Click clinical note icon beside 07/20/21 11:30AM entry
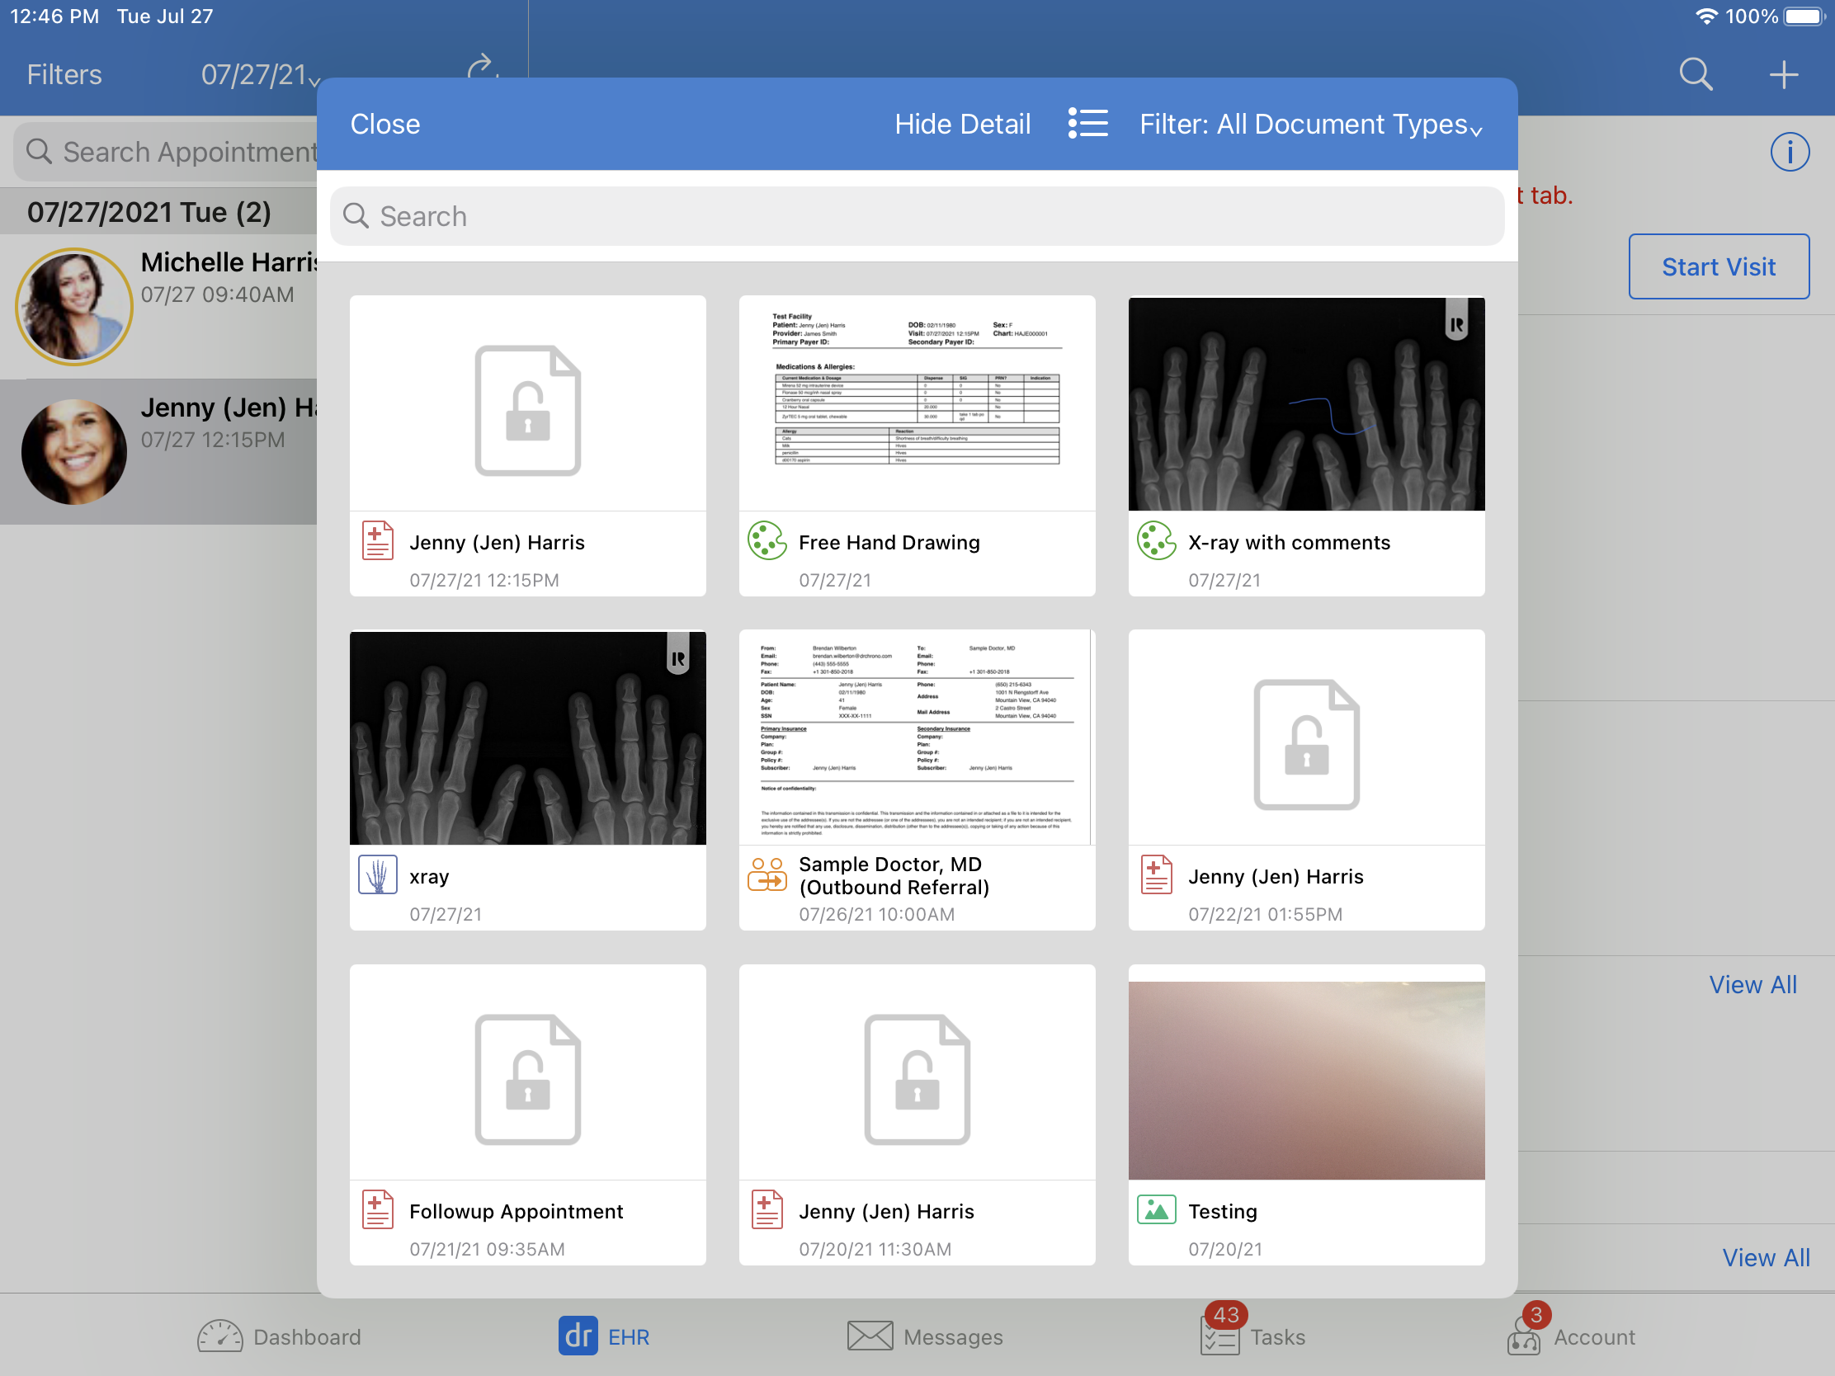Image resolution: width=1835 pixels, height=1376 pixels. (767, 1209)
